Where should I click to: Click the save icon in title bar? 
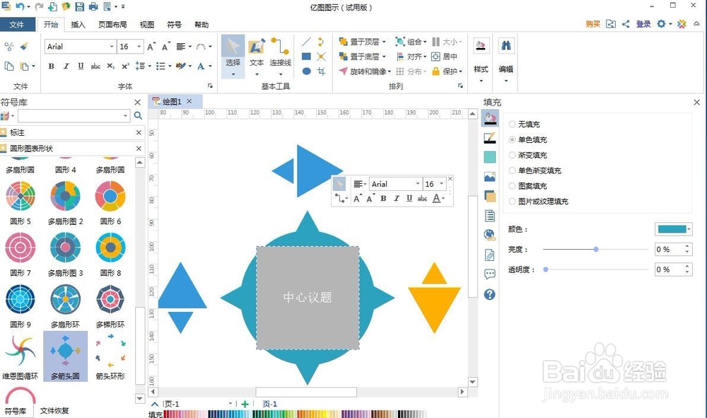pyautogui.click(x=79, y=6)
